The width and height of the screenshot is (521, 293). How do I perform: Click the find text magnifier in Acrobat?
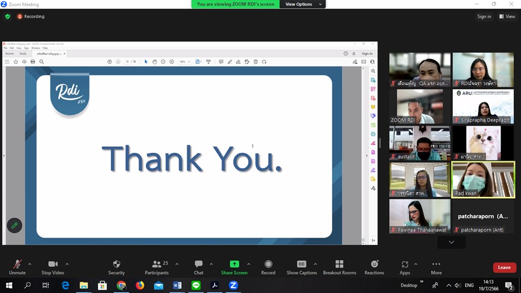pyautogui.click(x=42, y=62)
